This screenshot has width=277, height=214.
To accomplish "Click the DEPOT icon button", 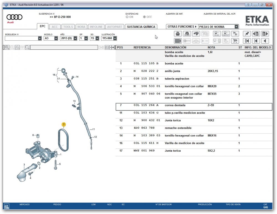I will 226,34.
